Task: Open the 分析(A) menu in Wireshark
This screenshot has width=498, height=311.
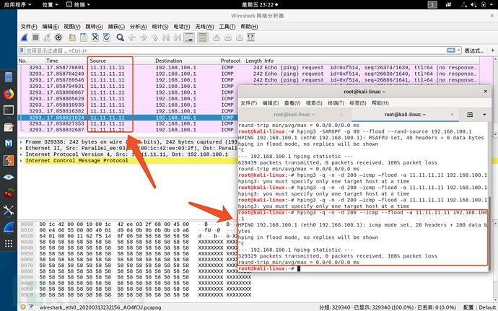Action: tap(138, 27)
